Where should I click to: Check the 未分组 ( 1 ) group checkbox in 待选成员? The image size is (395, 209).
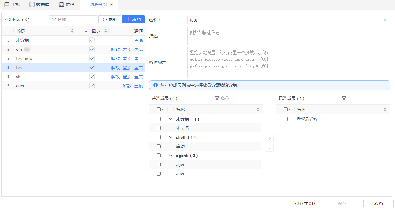[158, 119]
